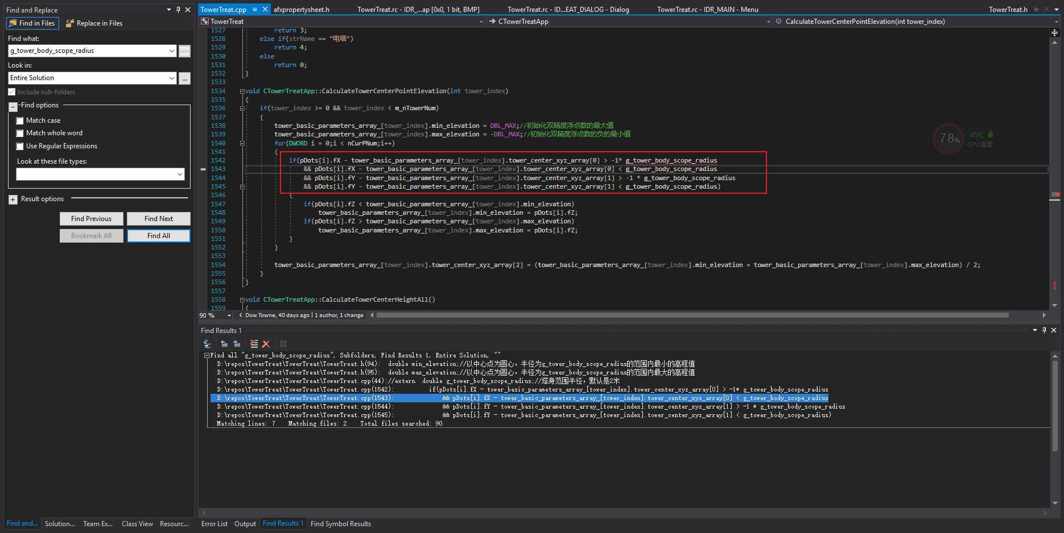
Task: Open Look at these file types dropdown
Action: tap(180, 174)
